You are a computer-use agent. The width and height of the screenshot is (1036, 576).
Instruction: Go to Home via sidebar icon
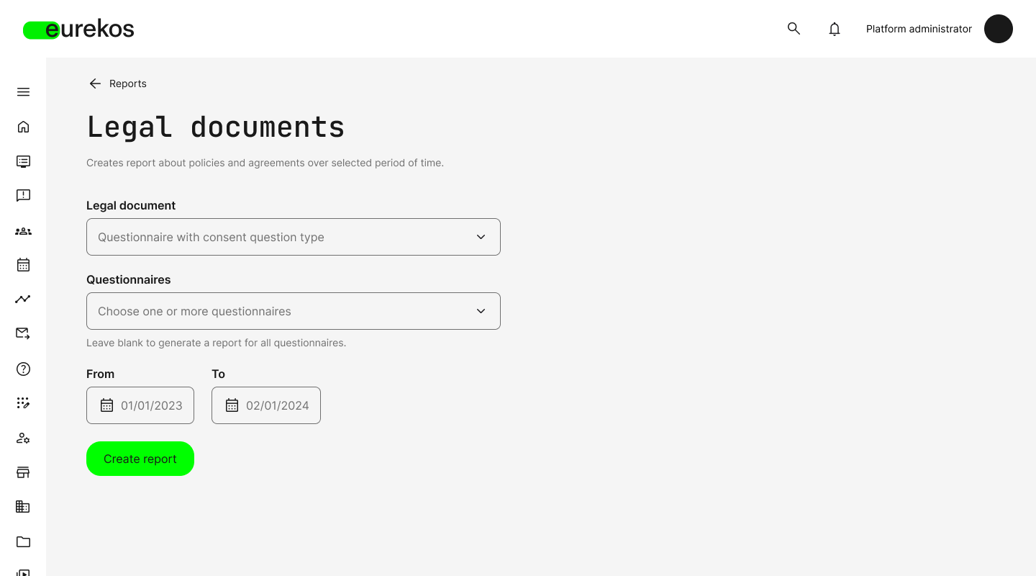pyautogui.click(x=23, y=127)
